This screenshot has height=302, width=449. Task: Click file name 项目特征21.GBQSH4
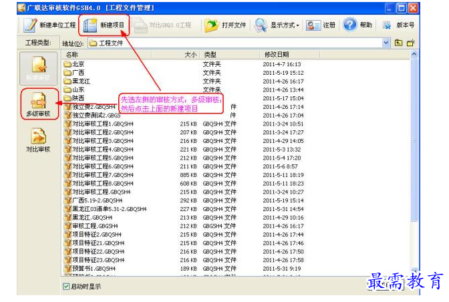click(98, 243)
